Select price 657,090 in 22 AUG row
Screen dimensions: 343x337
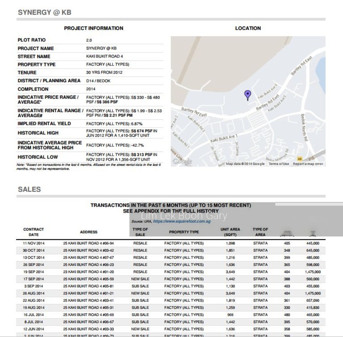click(313, 300)
